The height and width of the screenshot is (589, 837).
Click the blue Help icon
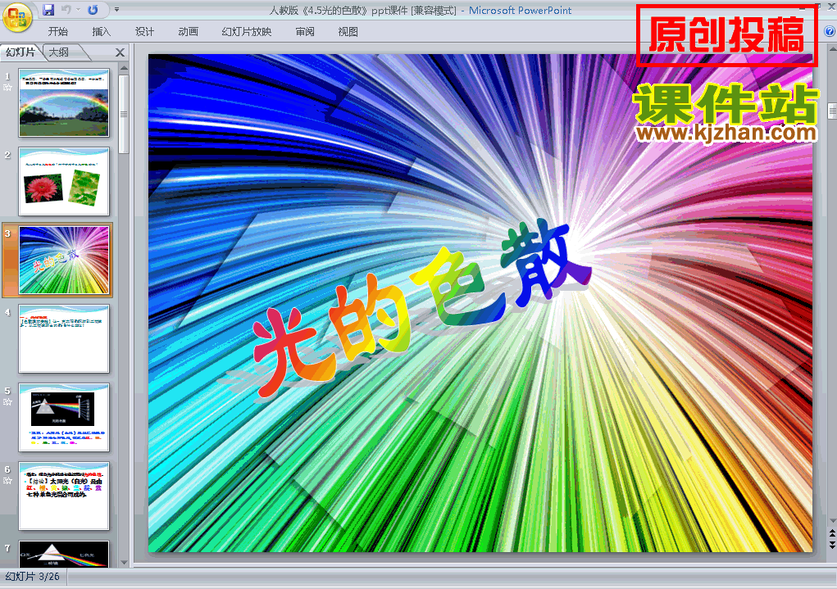(x=830, y=31)
